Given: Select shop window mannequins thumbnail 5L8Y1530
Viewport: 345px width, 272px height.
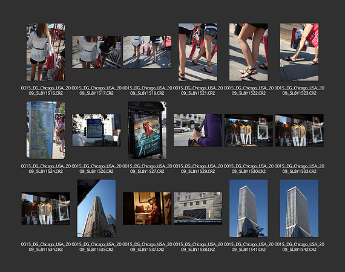Looking at the screenshot, I should 249,130.
